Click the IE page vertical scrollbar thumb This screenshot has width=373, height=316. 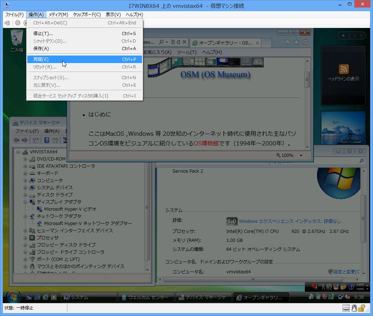(x=307, y=79)
